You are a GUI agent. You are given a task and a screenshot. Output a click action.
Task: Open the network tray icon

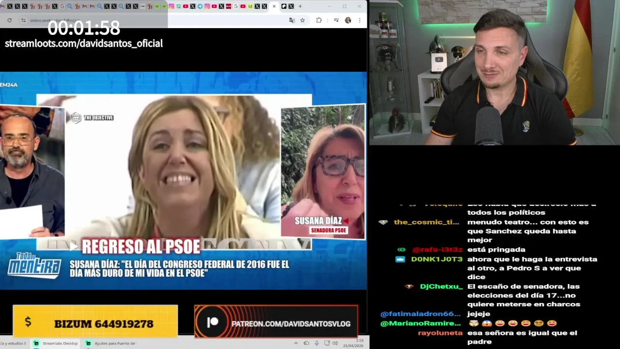327,343
